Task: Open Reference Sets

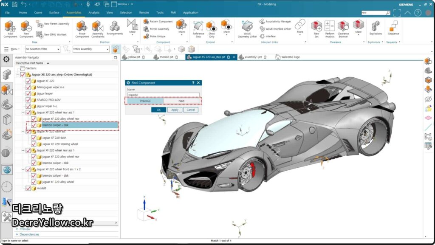Action: pyautogui.click(x=198, y=29)
